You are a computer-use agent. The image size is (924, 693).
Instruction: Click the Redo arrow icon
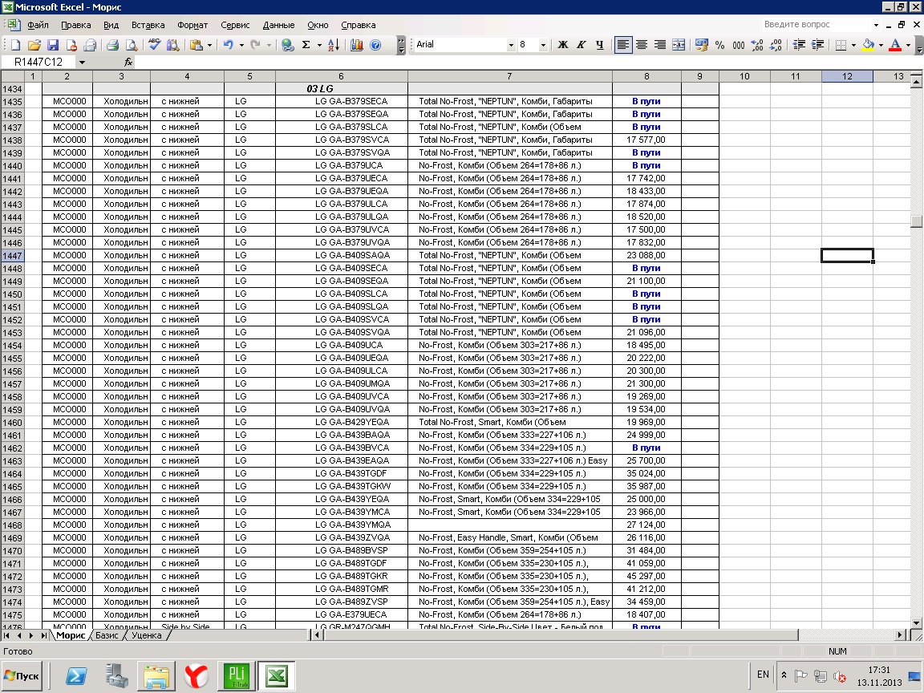[x=255, y=45]
